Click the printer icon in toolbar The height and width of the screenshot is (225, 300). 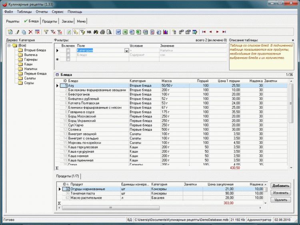point(102,32)
